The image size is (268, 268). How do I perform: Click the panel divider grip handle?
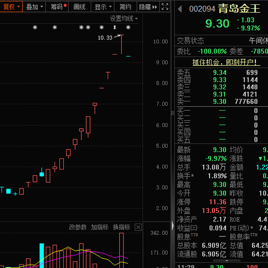pos(172,113)
